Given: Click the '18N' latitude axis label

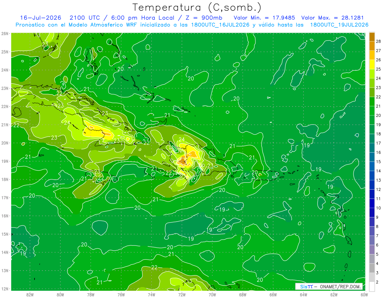Looking at the screenshot, I should tap(5, 179).
